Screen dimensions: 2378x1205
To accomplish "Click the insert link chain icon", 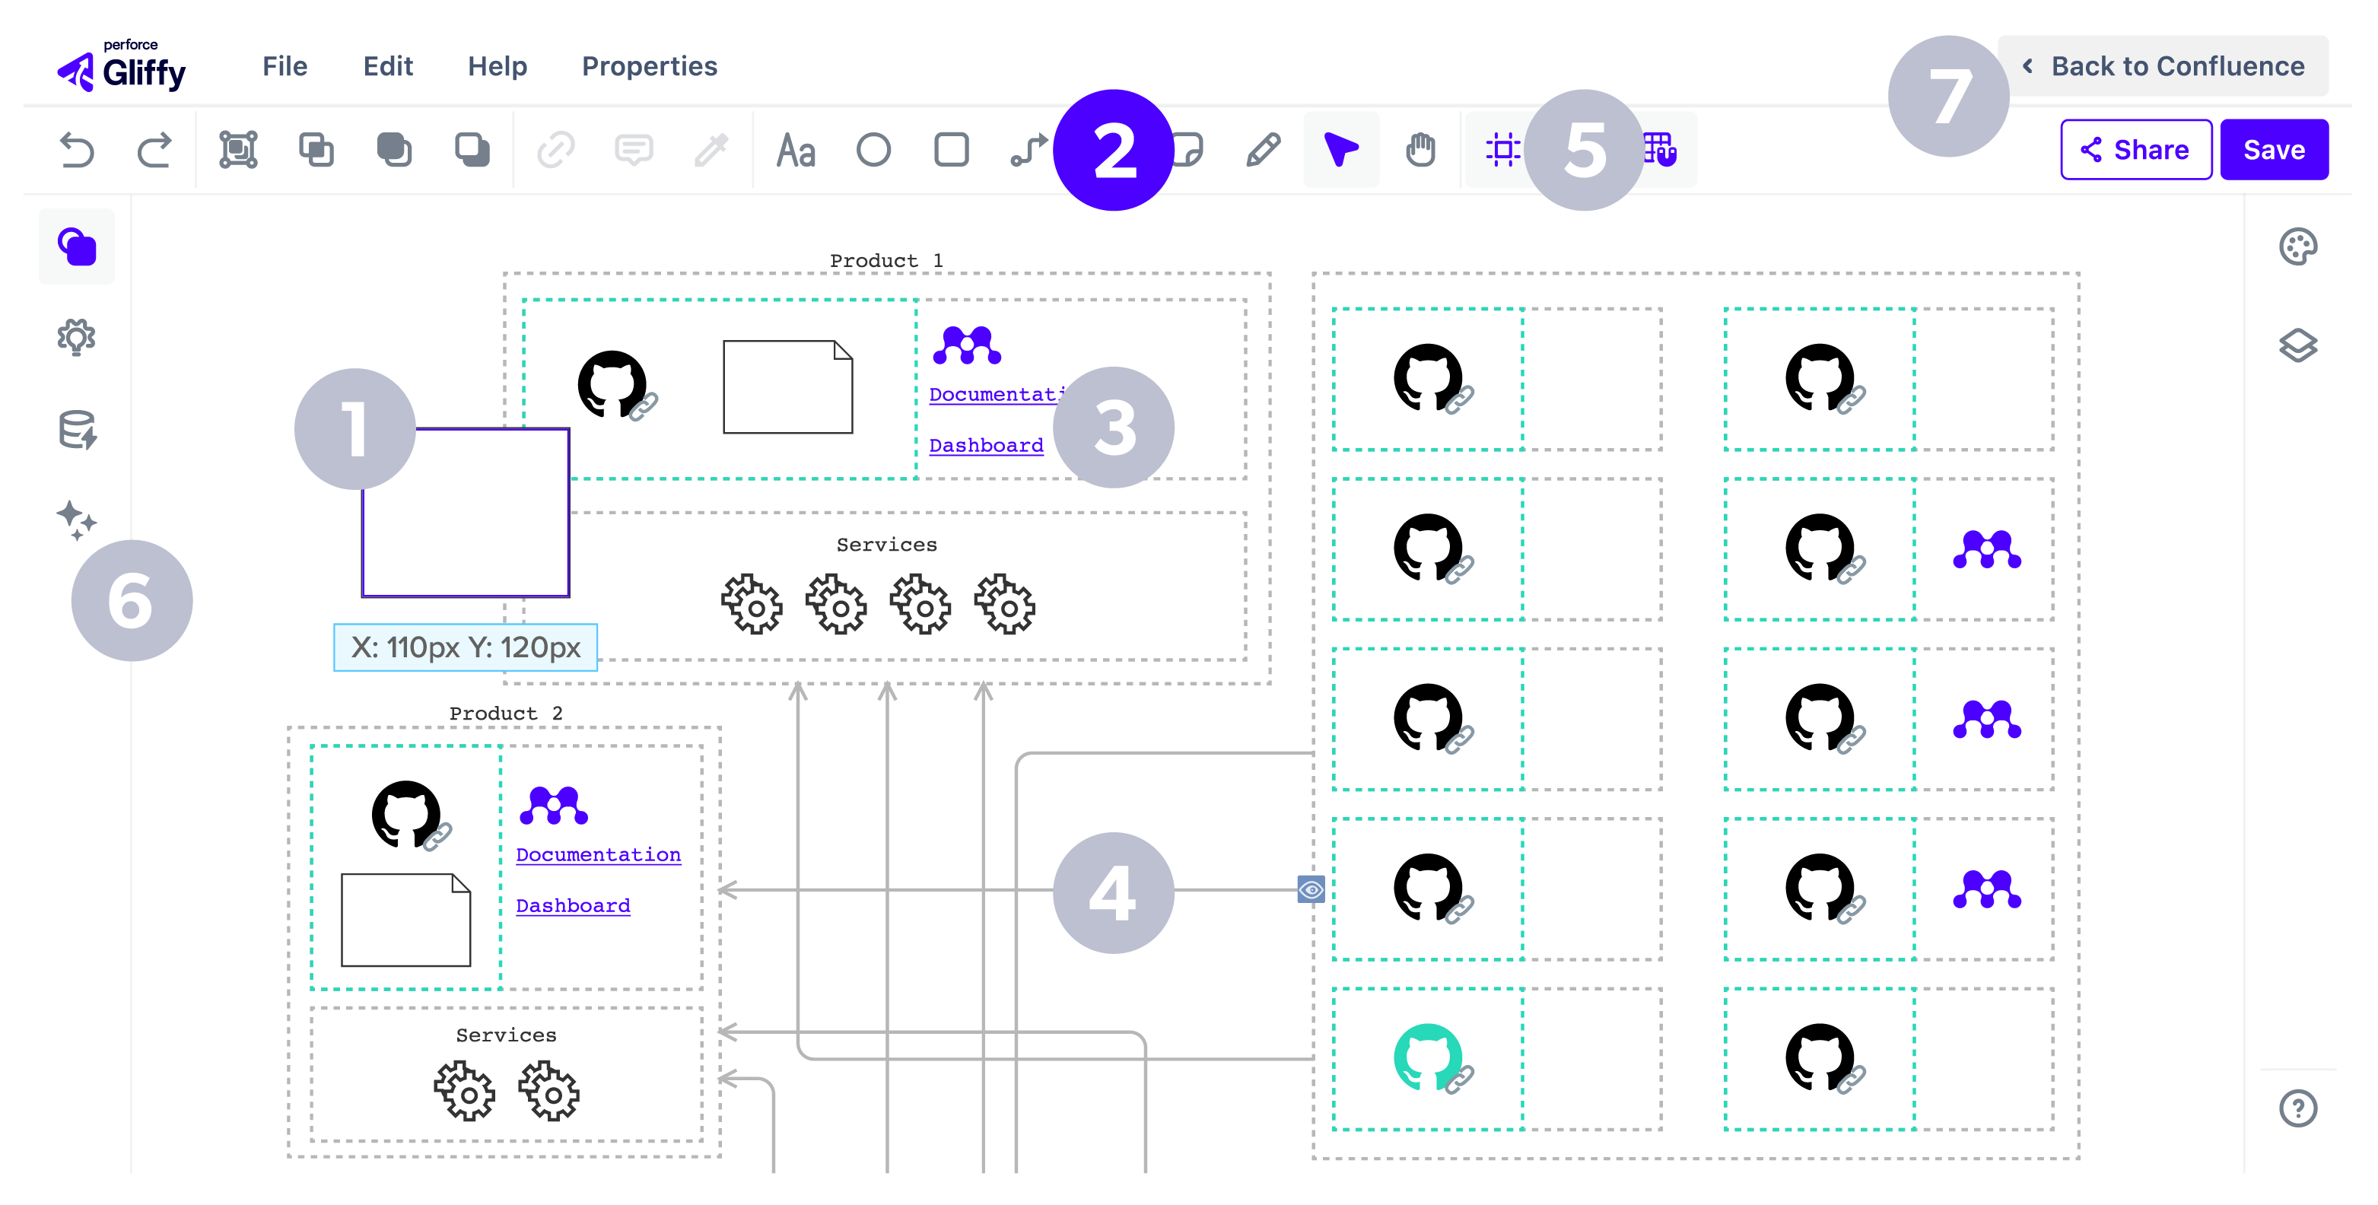I will click(x=556, y=150).
